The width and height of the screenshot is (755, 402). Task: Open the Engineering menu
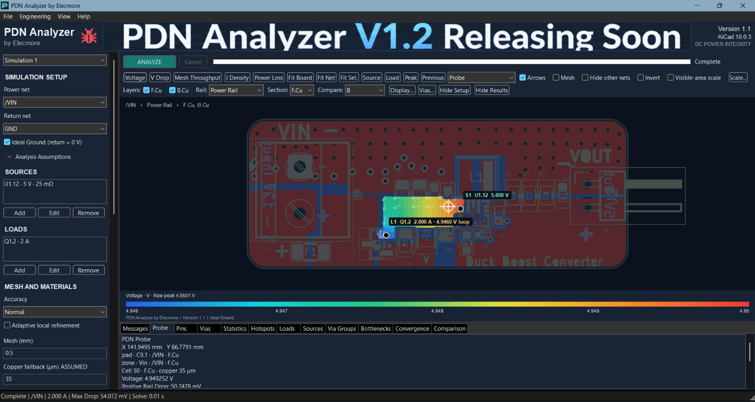[35, 16]
